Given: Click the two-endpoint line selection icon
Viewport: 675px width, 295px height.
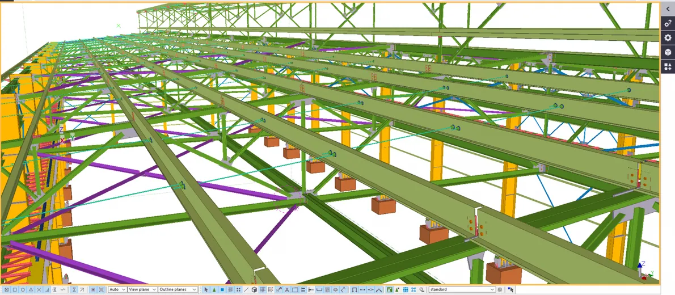Looking at the screenshot, I should pyautogui.click(x=362, y=289).
